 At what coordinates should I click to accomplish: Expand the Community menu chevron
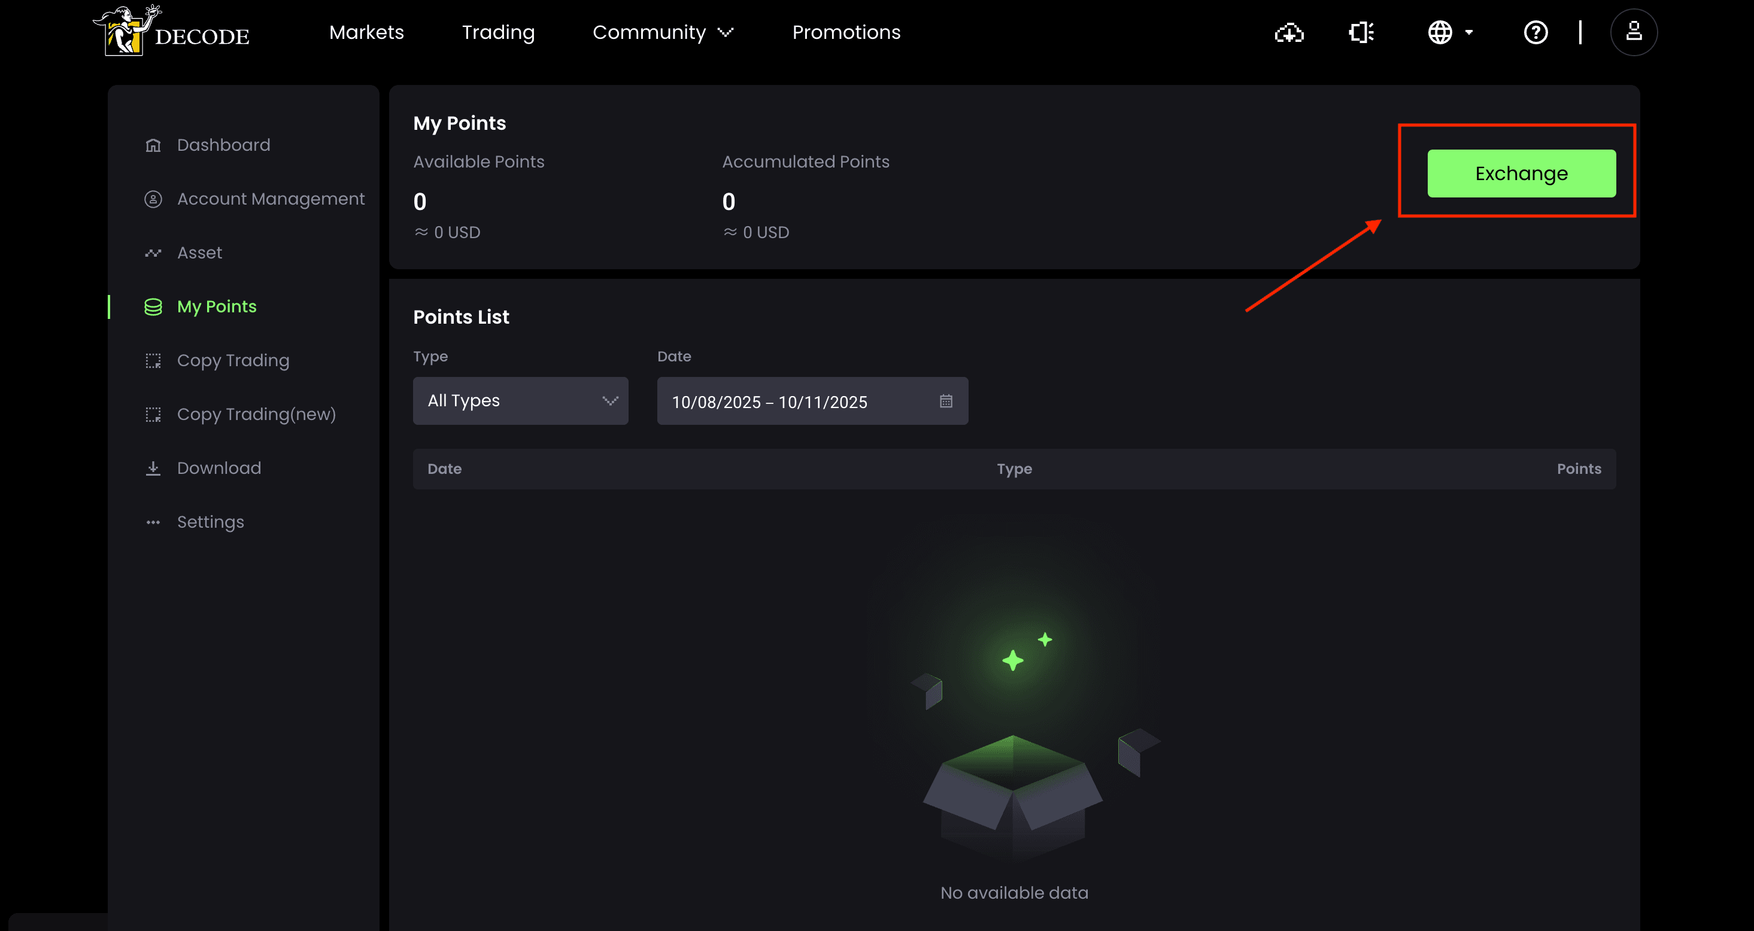(x=726, y=32)
